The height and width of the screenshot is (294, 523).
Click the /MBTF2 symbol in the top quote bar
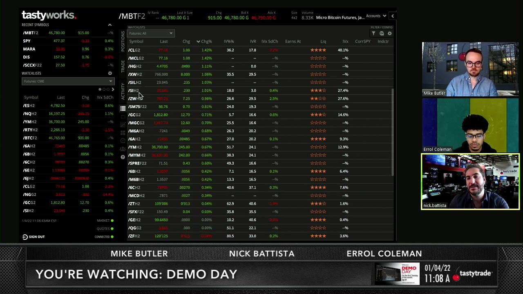132,16
